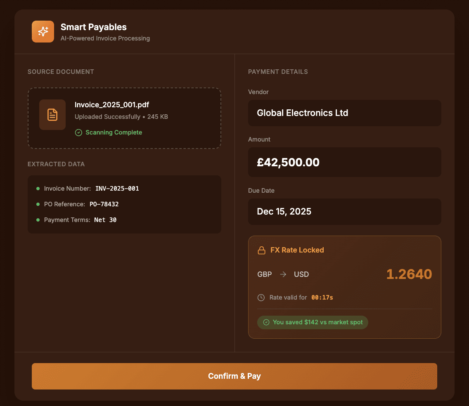Select the Vendor field Global Electronics Ltd

344,113
